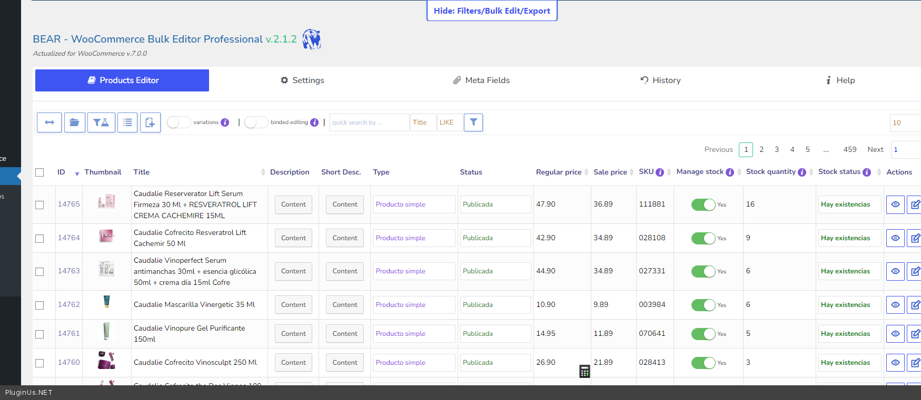Image resolution: width=921 pixels, height=400 pixels.
Task: Apply quick search using the funnel icon
Action: (x=473, y=122)
